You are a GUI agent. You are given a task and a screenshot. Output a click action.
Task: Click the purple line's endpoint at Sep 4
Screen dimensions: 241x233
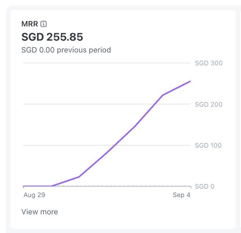[190, 81]
